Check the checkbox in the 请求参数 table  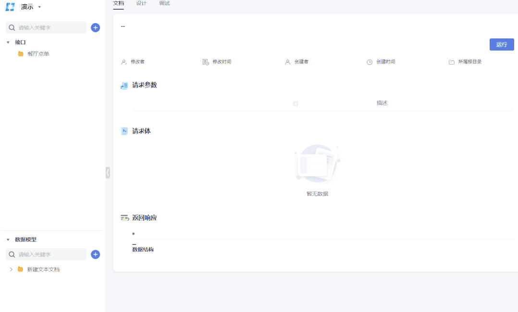tap(295, 103)
